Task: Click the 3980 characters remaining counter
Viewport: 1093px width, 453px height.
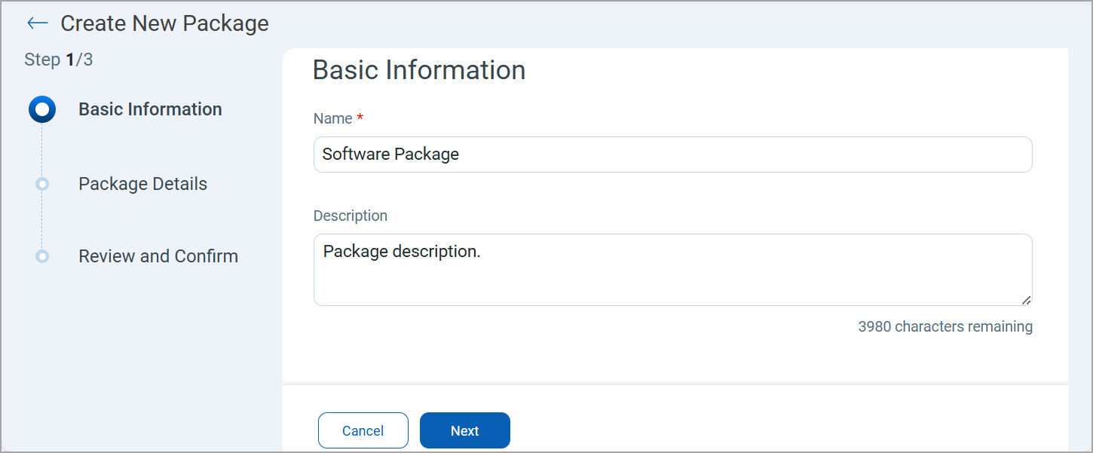Action: [945, 326]
